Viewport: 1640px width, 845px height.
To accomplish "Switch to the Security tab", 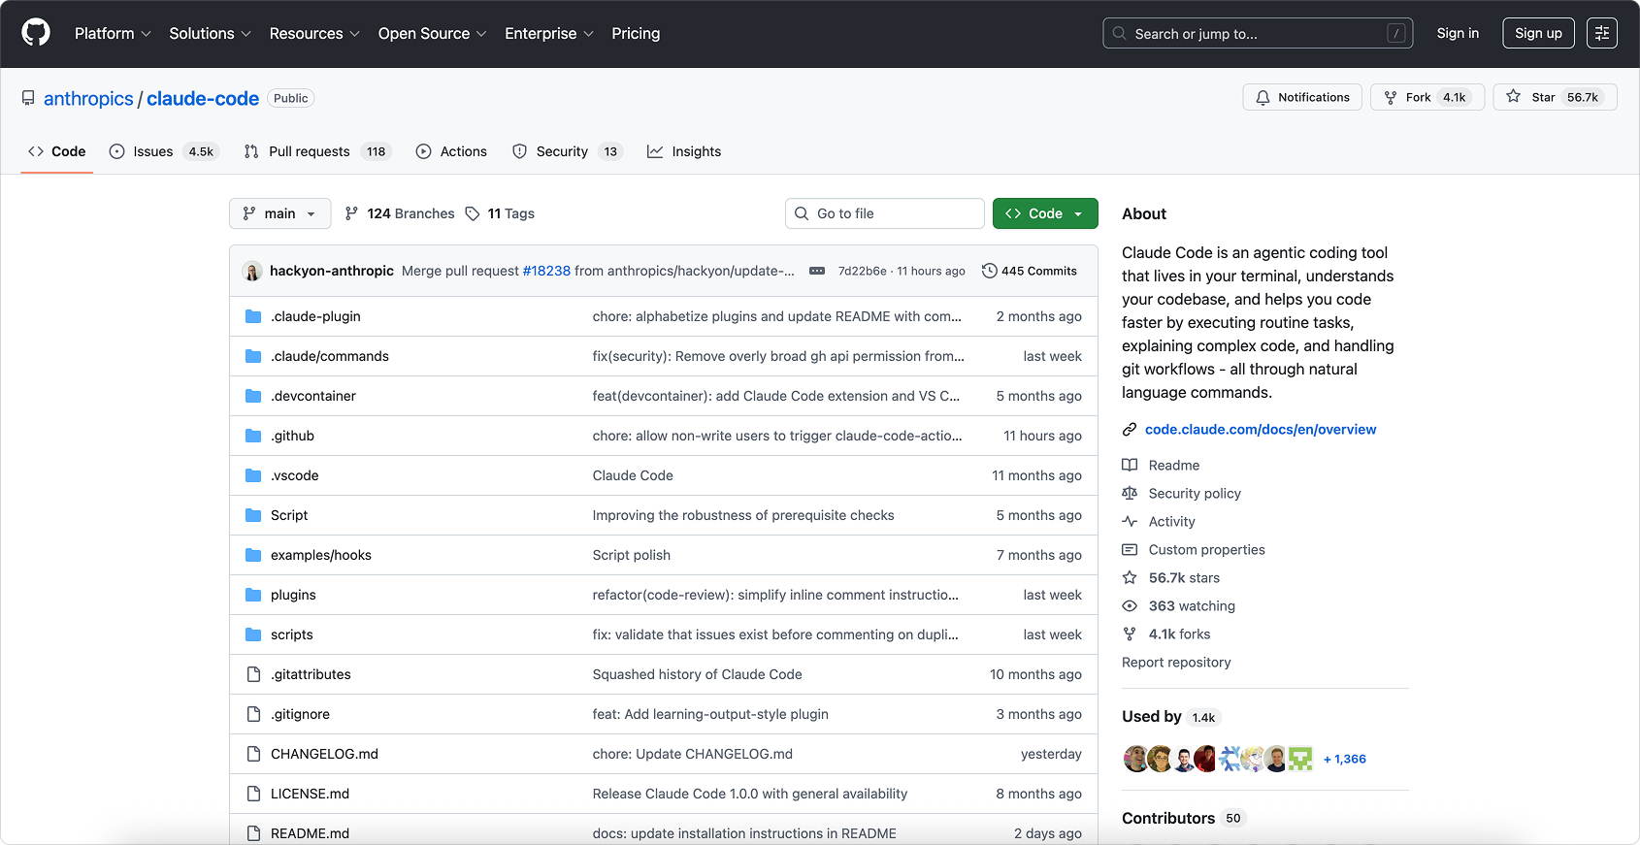I will [567, 151].
